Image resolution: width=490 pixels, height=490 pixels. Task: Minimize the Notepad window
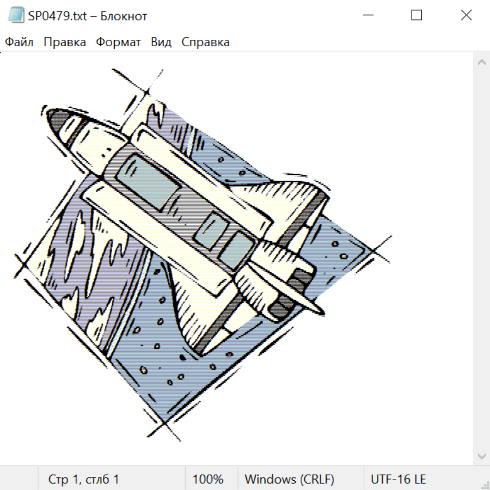point(367,16)
